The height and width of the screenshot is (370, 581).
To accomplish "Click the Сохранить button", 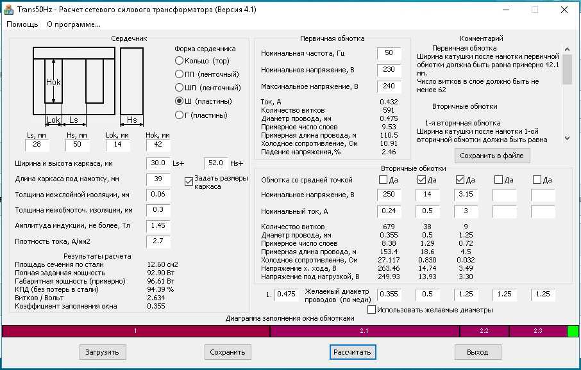I will tap(228, 352).
